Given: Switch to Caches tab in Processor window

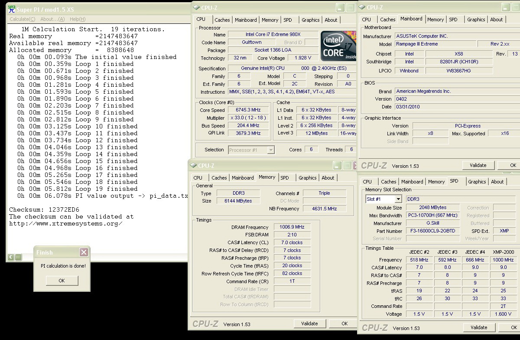Looking at the screenshot, I should pyautogui.click(x=222, y=20).
